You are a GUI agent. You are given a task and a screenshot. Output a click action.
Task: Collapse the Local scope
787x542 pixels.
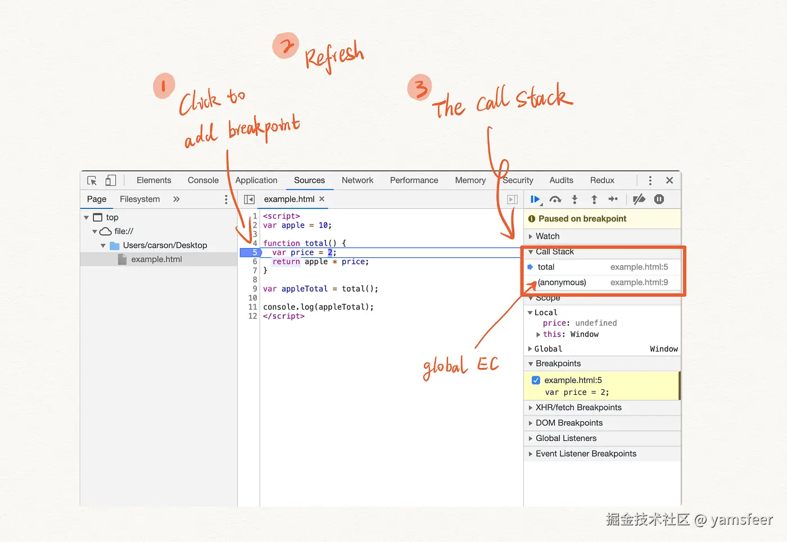click(530, 312)
